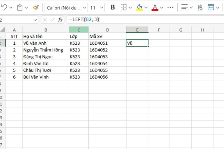Select column G header
Screen dimensions: 224x149
click(181, 30)
